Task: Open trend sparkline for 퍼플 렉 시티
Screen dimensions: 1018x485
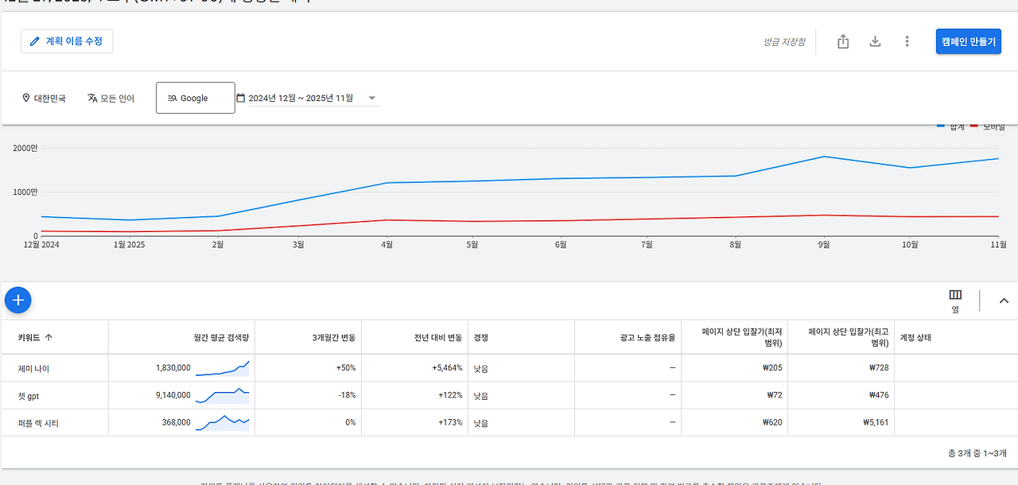Action: click(x=223, y=422)
